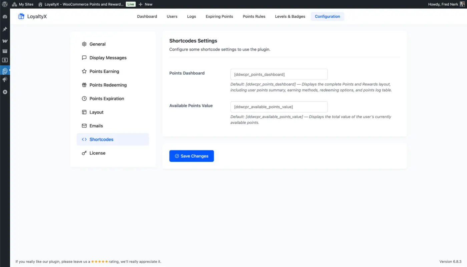
Task: Click the LoyaltyX gift logo in the header
Action: pyautogui.click(x=21, y=16)
